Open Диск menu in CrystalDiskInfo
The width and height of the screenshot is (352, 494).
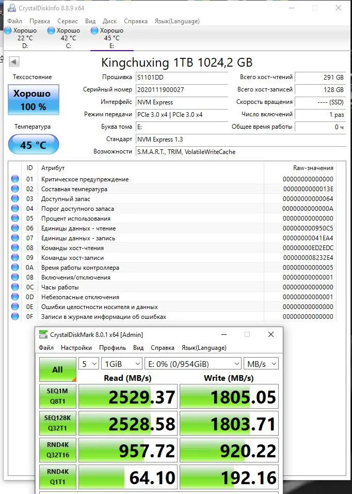pyautogui.click(x=109, y=21)
